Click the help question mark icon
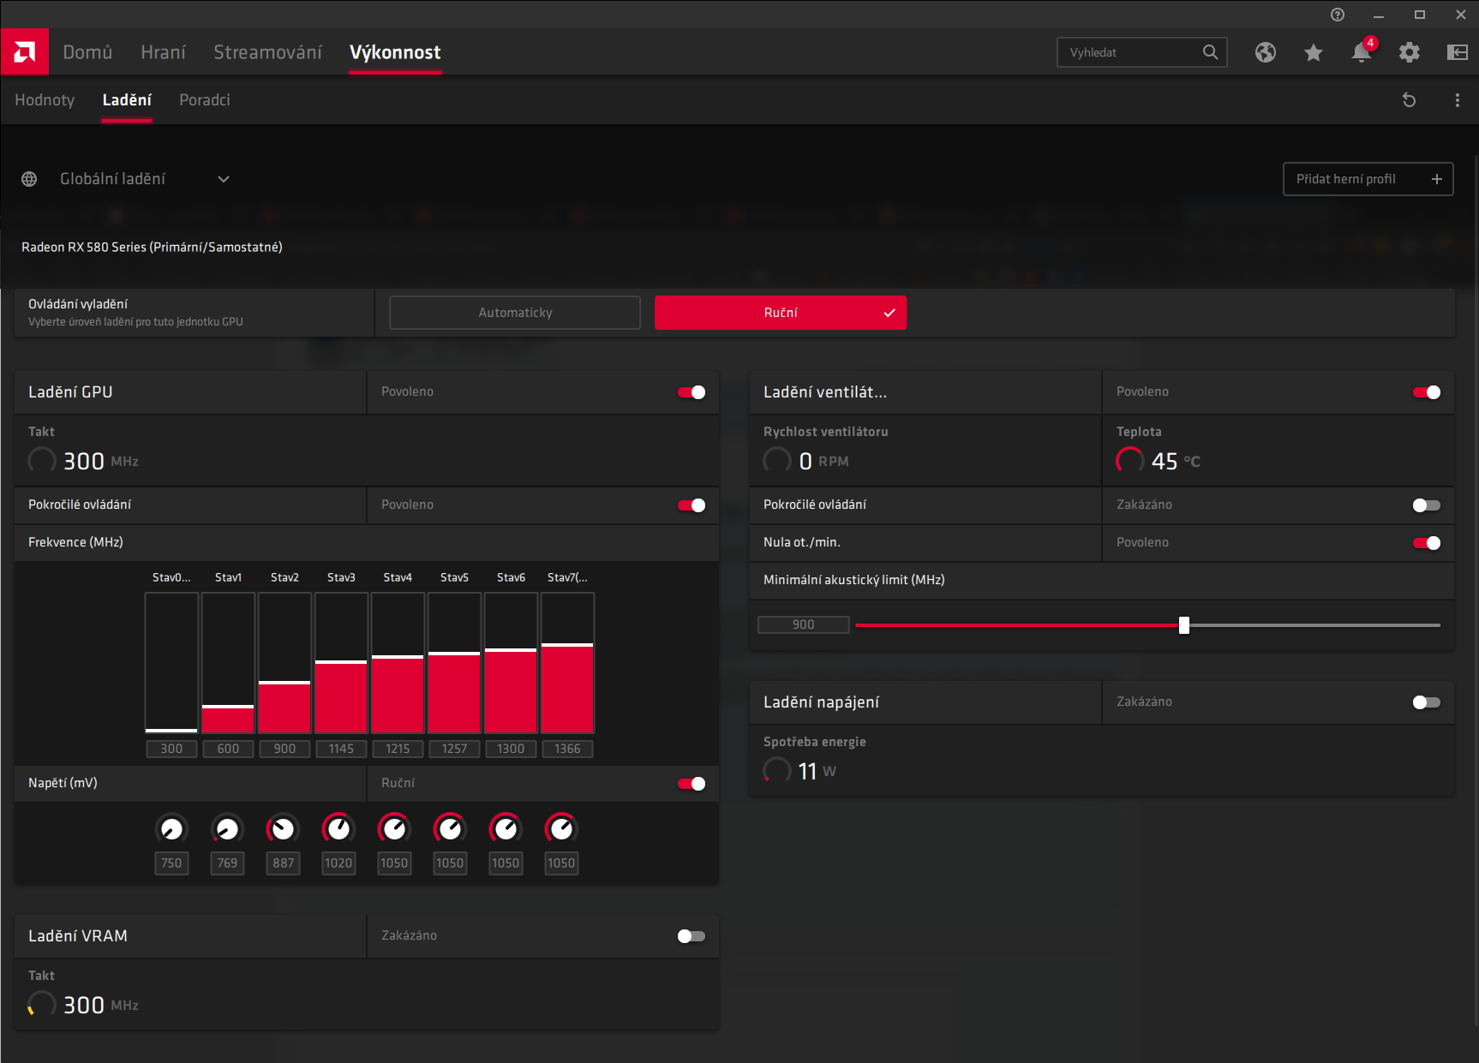This screenshot has width=1479, height=1063. click(1337, 15)
